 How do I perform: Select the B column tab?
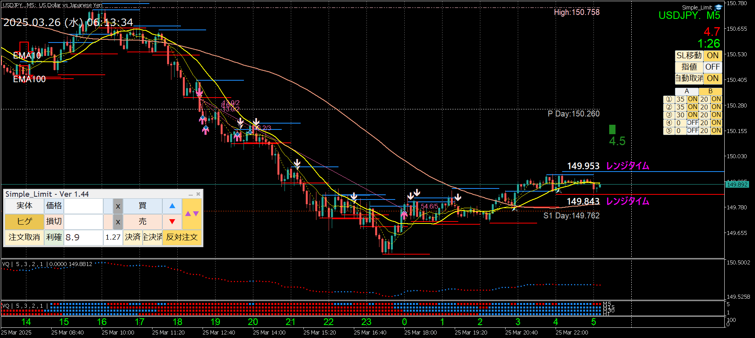[x=710, y=91]
